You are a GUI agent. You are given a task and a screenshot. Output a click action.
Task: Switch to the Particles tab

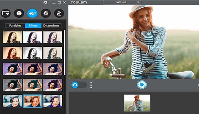[15, 26]
